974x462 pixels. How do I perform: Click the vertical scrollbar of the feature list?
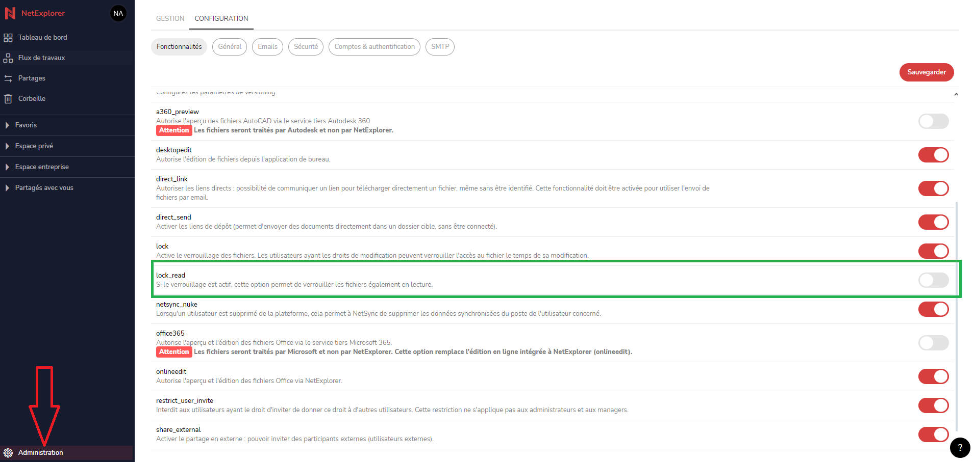click(956, 316)
